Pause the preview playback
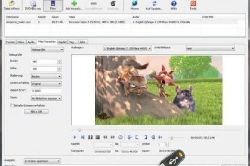 tap(90, 137)
